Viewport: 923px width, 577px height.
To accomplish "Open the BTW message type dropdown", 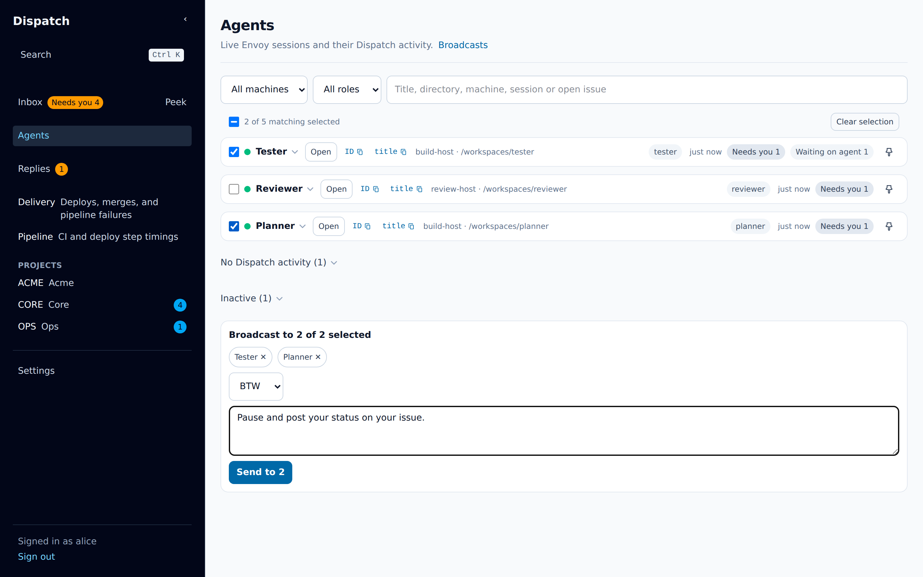I will (256, 386).
